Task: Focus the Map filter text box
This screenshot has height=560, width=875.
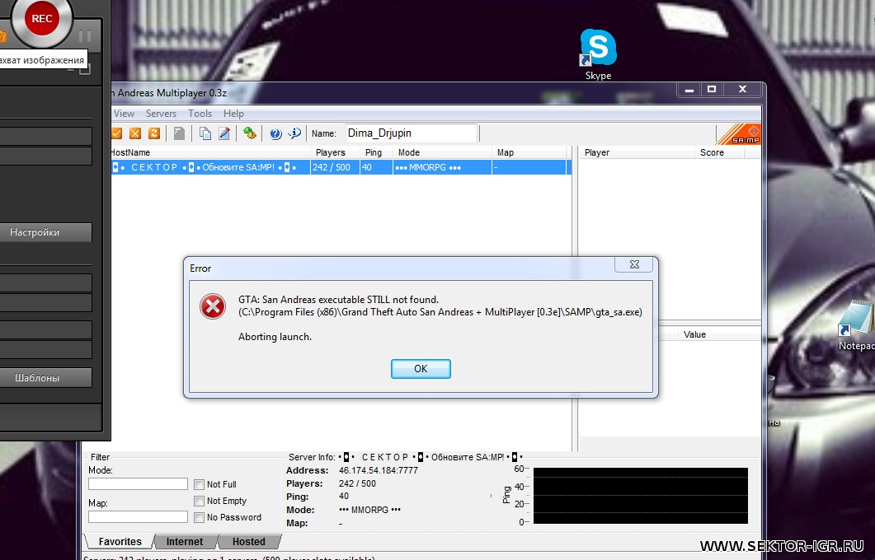Action: [138, 516]
